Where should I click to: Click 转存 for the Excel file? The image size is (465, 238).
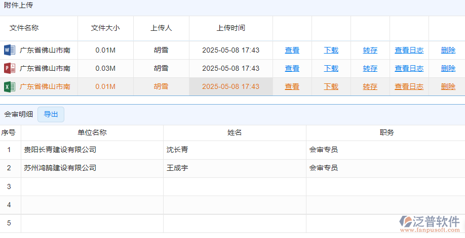point(370,86)
